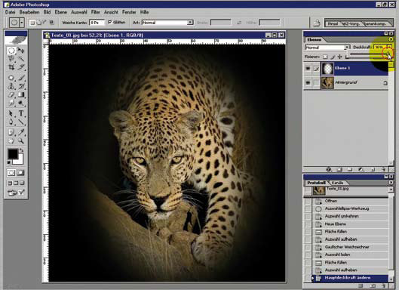
Task: Select the Crop tool
Action: pos(11,67)
